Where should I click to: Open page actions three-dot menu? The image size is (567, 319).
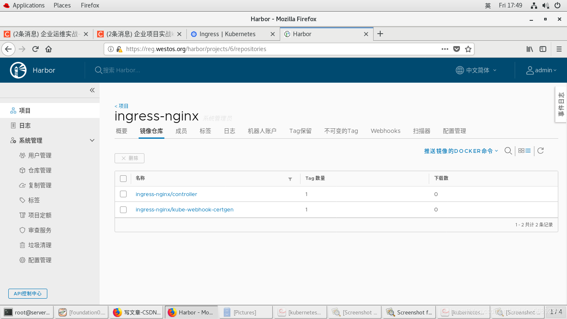click(x=445, y=49)
